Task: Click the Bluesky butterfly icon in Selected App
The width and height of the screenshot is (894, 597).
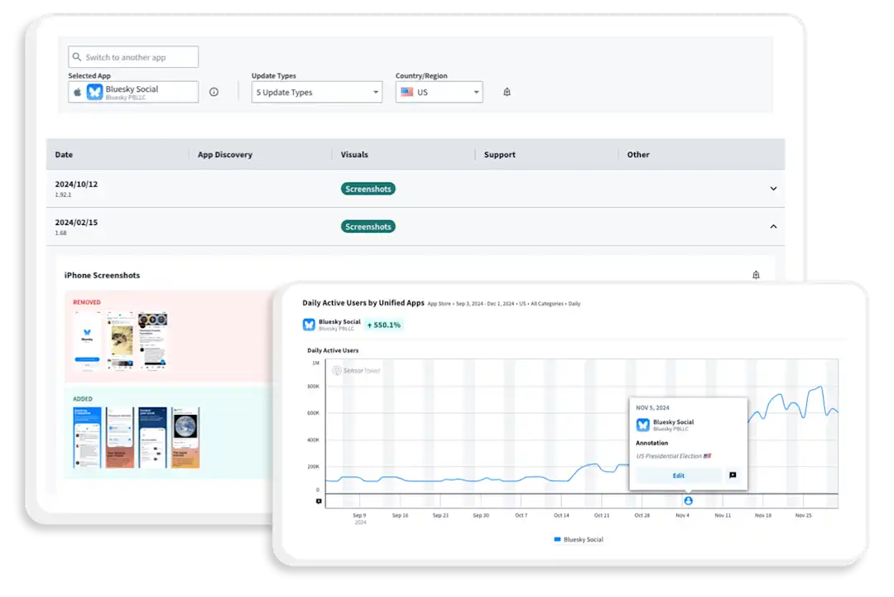Action: click(x=94, y=92)
